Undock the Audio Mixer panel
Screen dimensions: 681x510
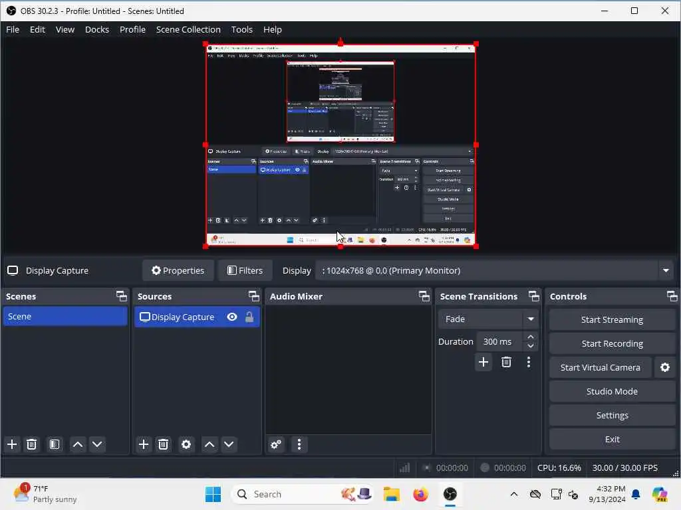(x=424, y=296)
